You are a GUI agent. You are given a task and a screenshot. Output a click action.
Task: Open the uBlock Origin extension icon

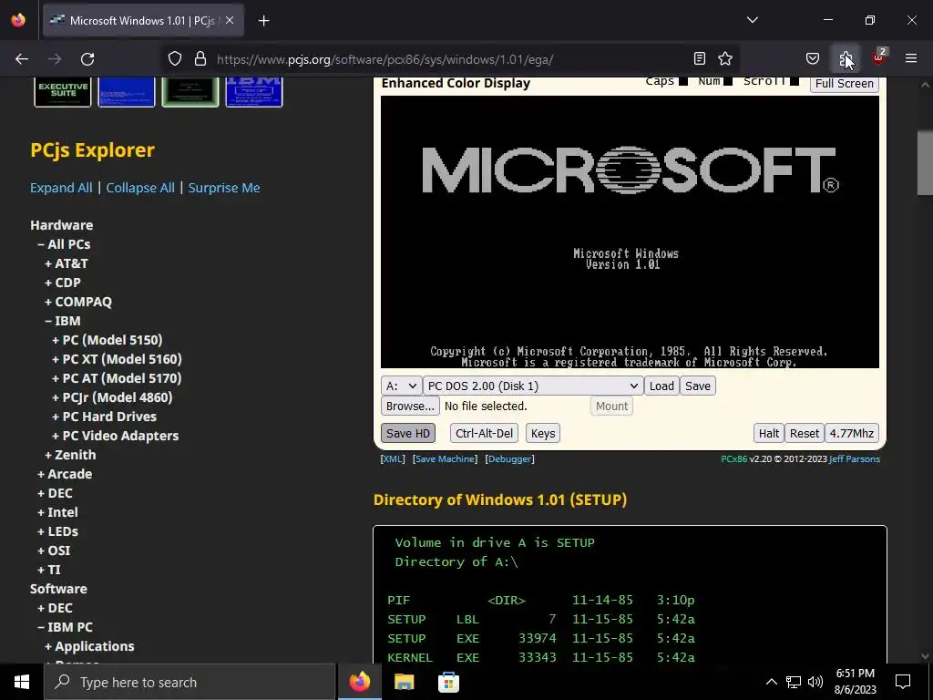(x=878, y=58)
